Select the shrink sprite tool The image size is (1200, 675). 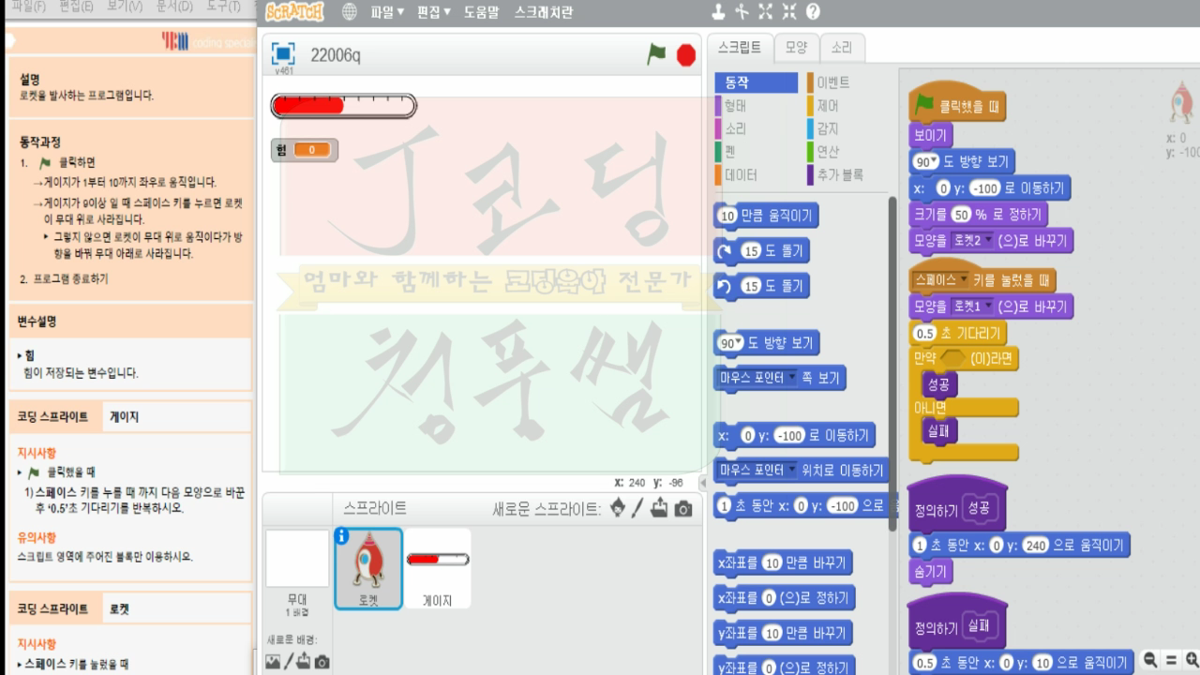point(787,10)
